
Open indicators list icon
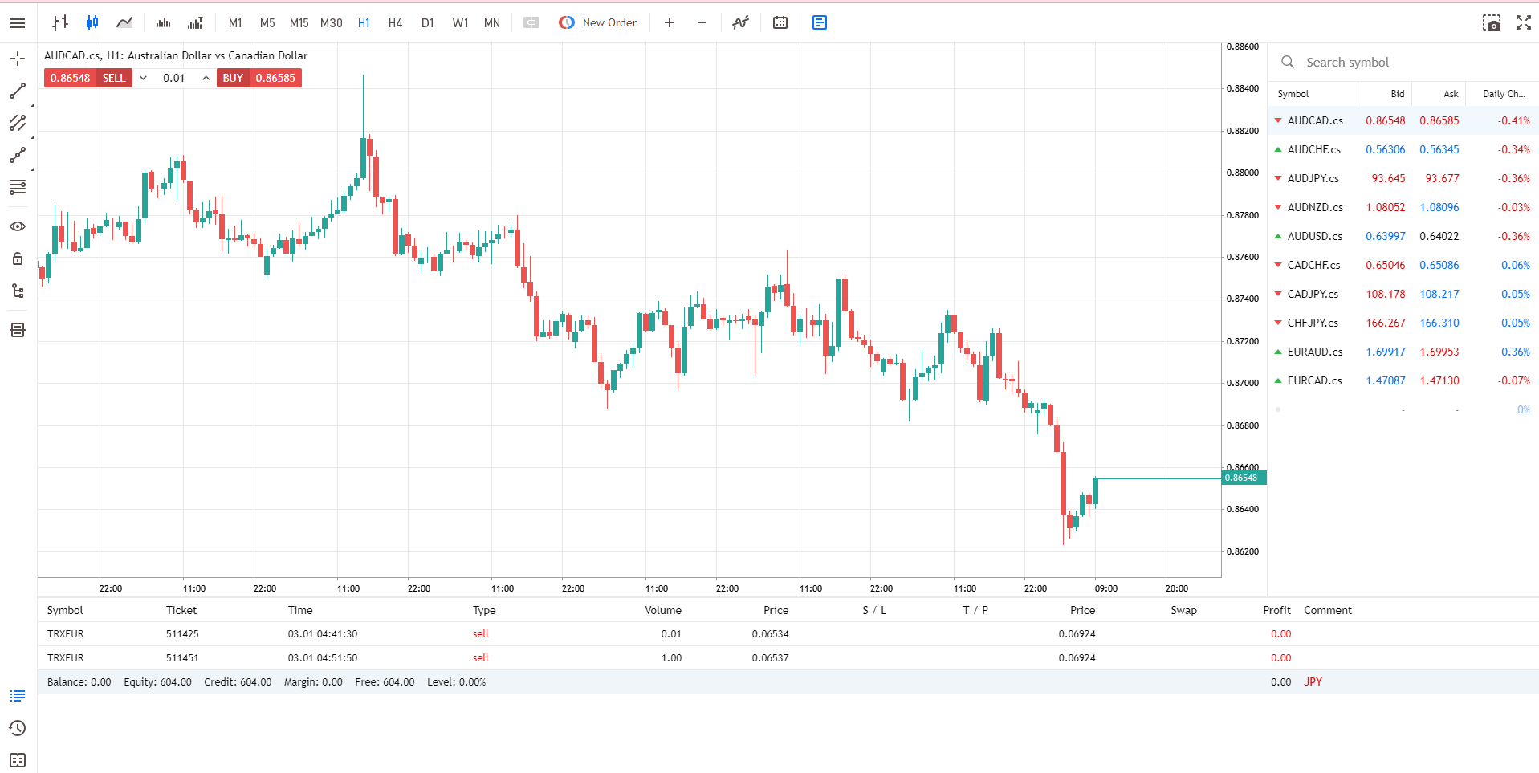coord(740,22)
